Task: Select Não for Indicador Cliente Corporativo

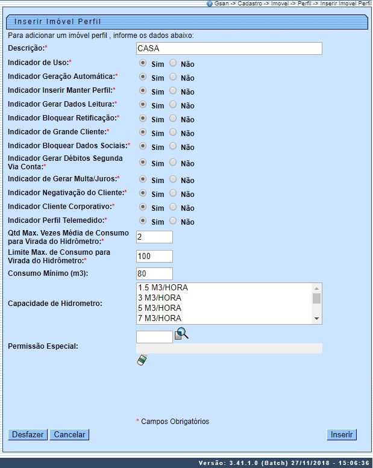Action: click(173, 207)
